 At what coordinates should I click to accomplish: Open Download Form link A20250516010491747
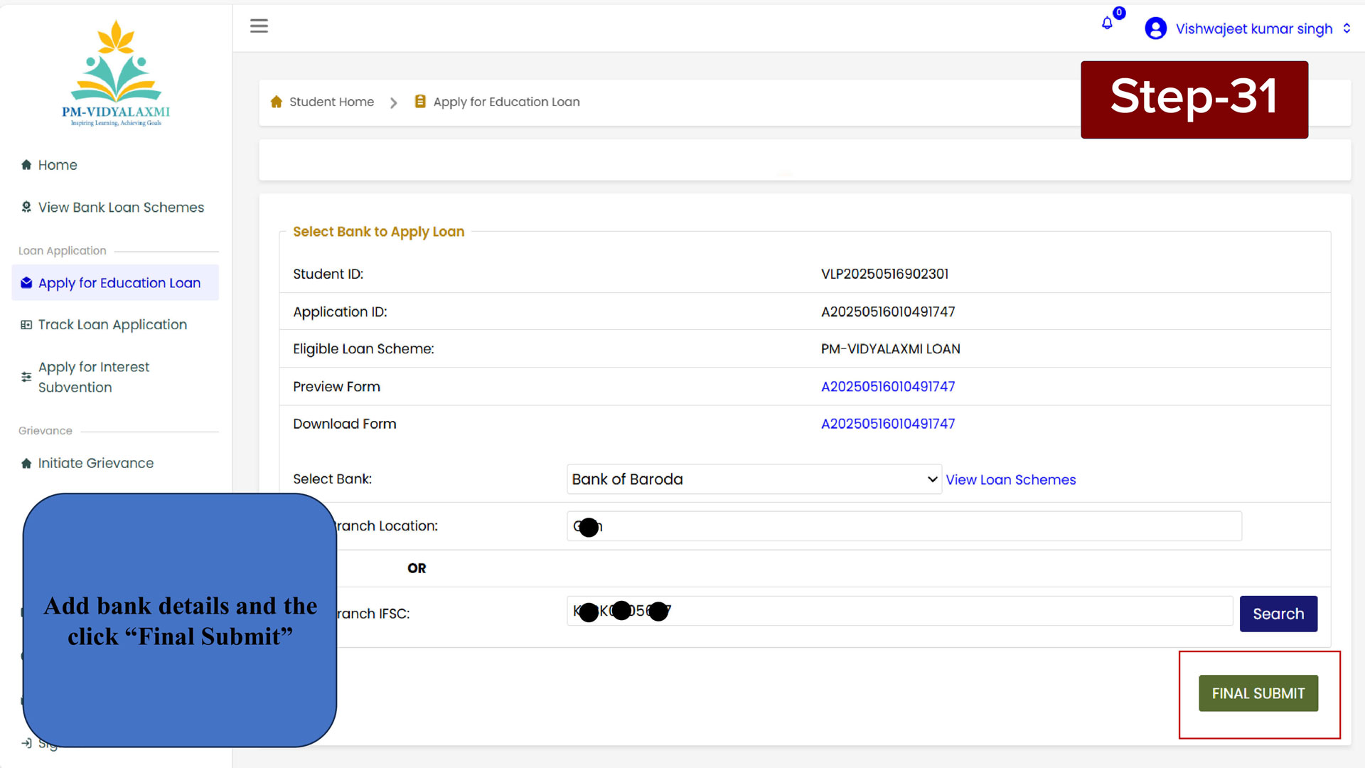pyautogui.click(x=888, y=424)
